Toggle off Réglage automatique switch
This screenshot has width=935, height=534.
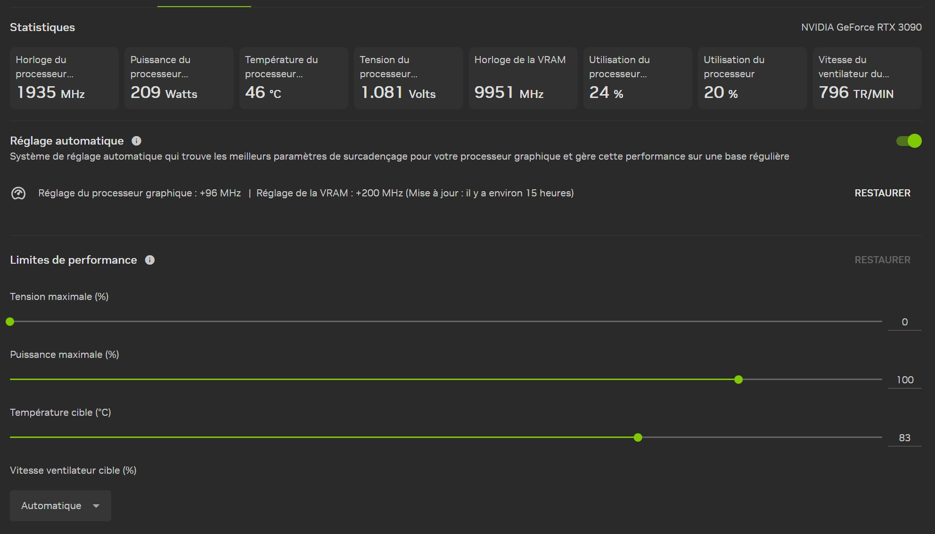tap(909, 141)
